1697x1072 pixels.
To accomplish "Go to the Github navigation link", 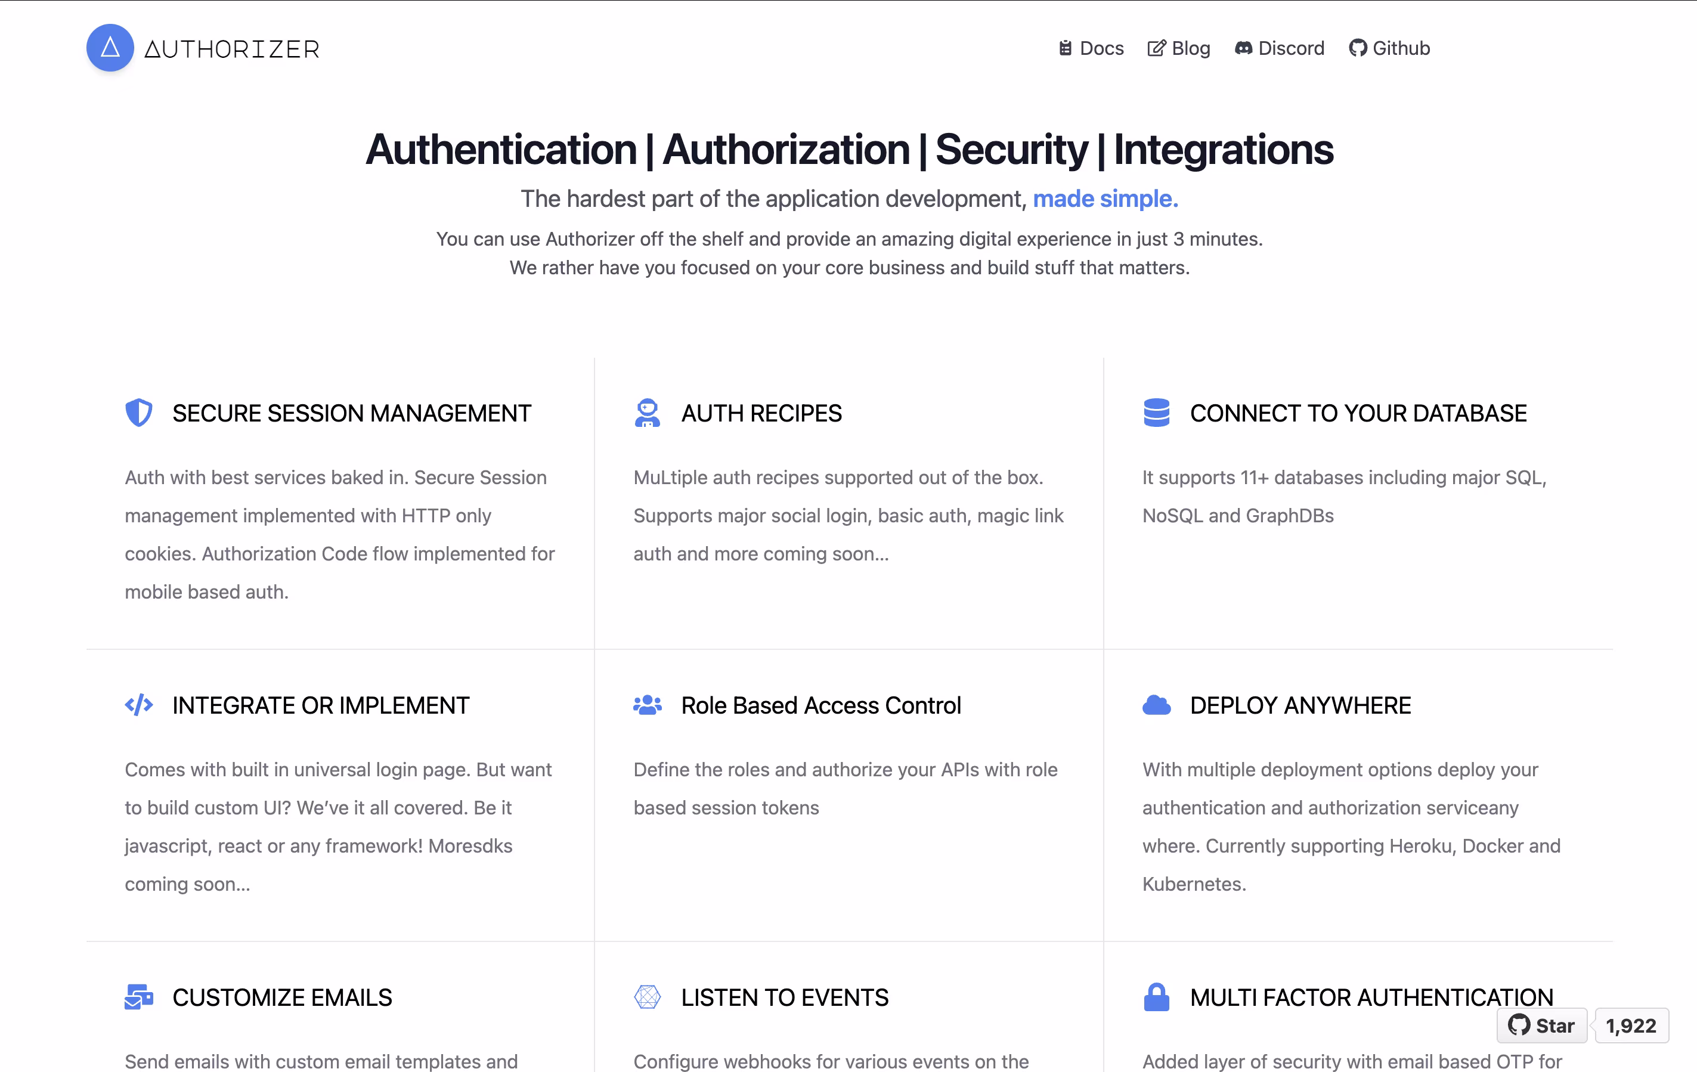I will (1389, 48).
